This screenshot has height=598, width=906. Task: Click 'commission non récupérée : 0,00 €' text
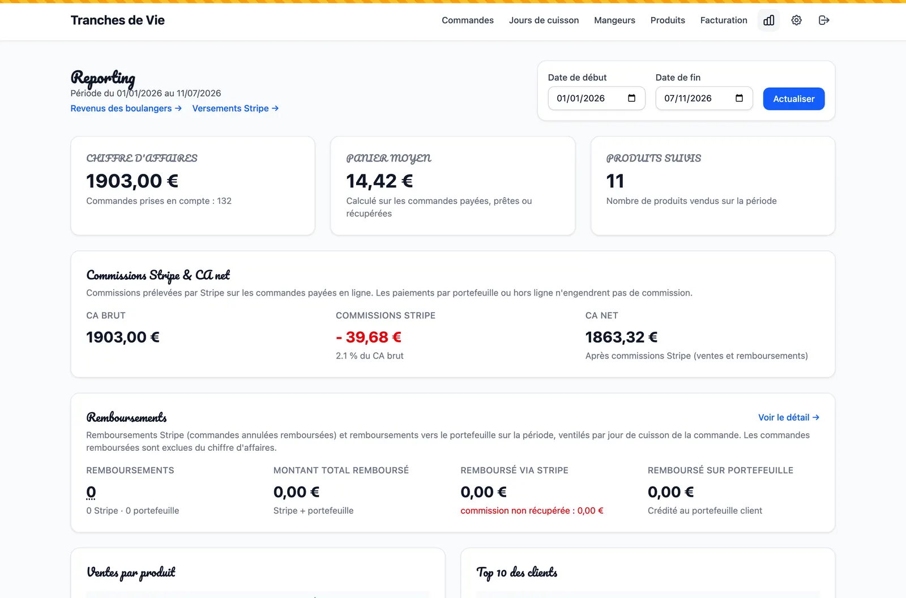532,511
